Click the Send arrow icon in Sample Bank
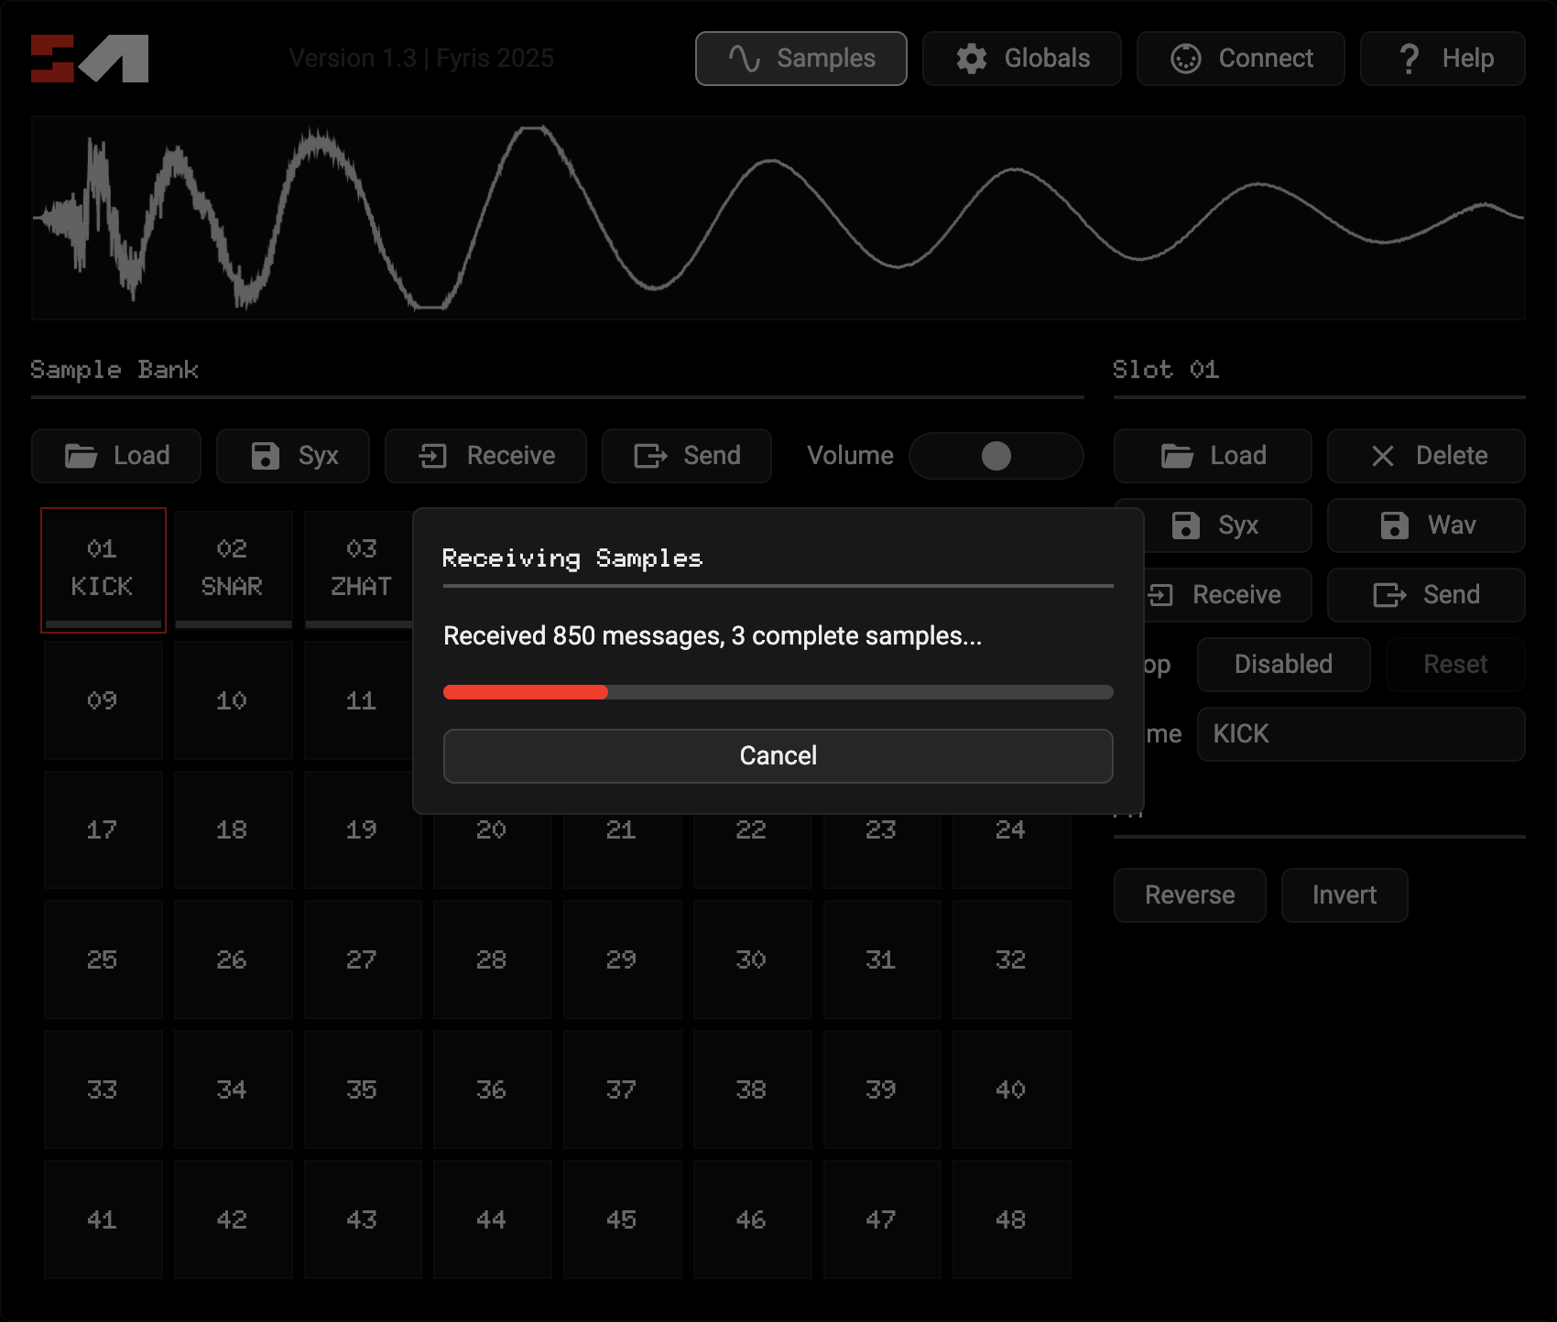This screenshot has width=1557, height=1322. (650, 456)
